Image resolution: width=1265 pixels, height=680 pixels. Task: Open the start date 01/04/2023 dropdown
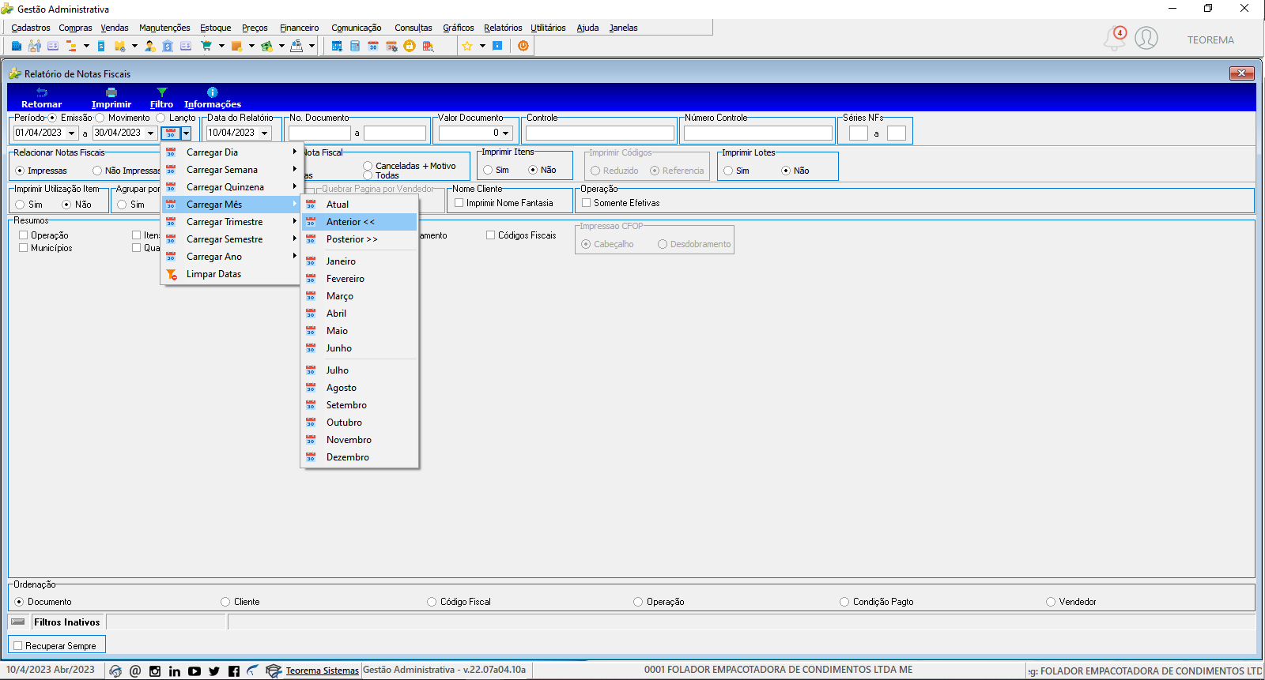(71, 133)
